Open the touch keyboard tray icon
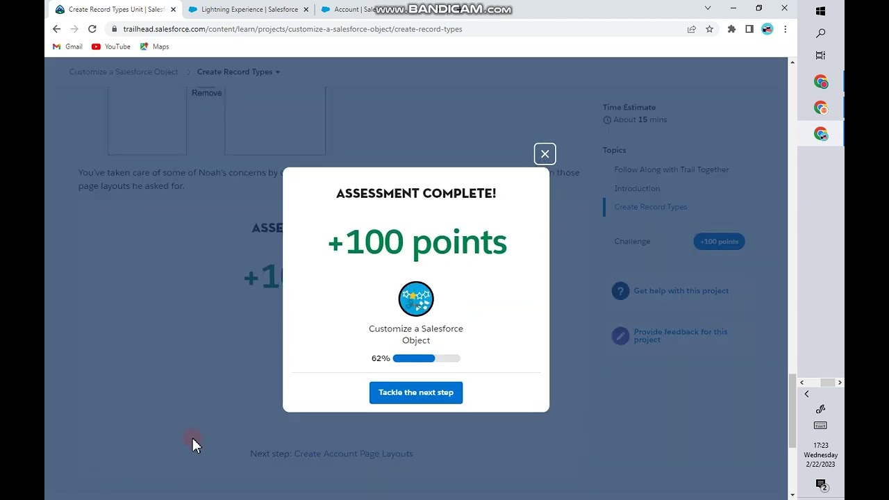This screenshot has height=500, width=889. click(820, 426)
